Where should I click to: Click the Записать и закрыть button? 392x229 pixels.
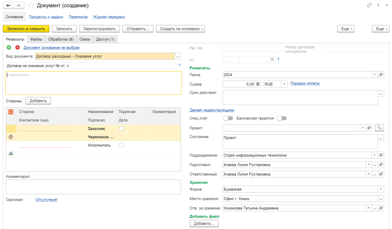click(x=26, y=29)
